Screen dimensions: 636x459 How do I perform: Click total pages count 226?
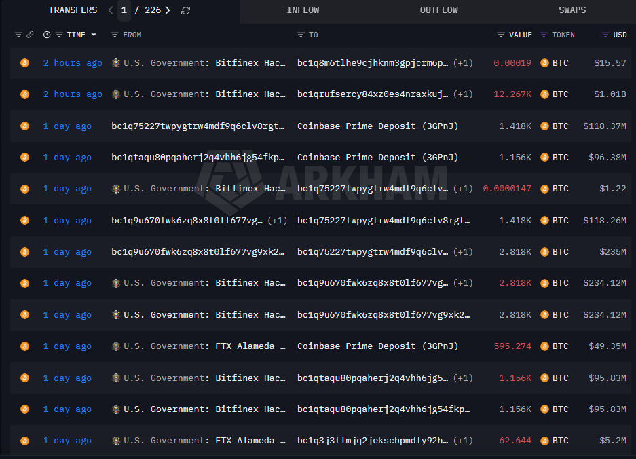[153, 10]
